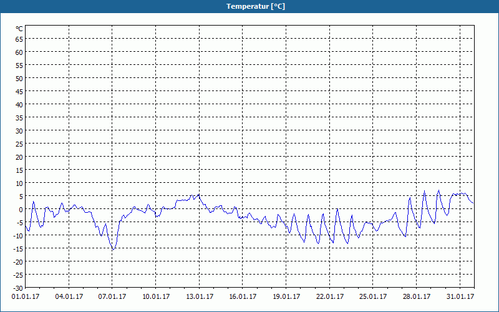This screenshot has height=312, width=499.
Task: Click the 13.01.17 date label
Action: [199, 297]
